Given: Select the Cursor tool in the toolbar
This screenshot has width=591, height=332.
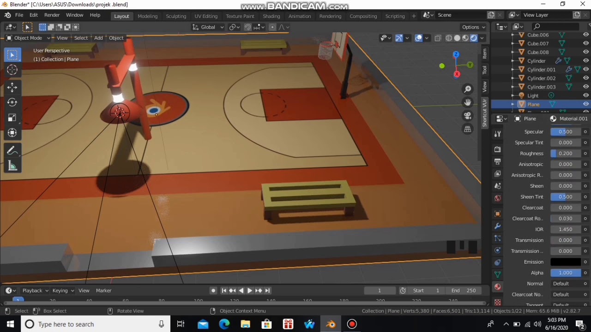Looking at the screenshot, I should [12, 70].
